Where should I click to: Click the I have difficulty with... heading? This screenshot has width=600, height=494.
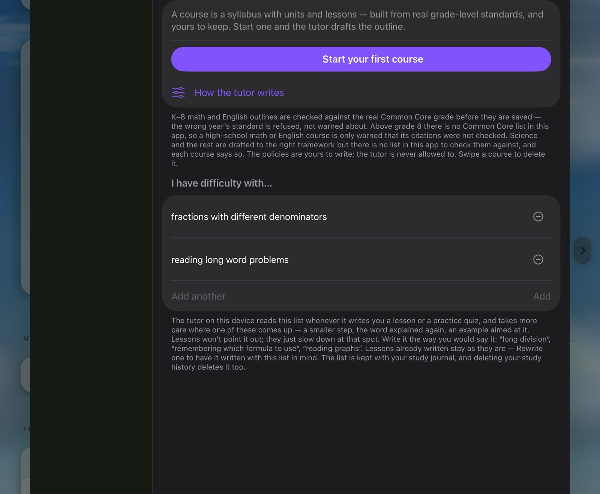[222, 183]
